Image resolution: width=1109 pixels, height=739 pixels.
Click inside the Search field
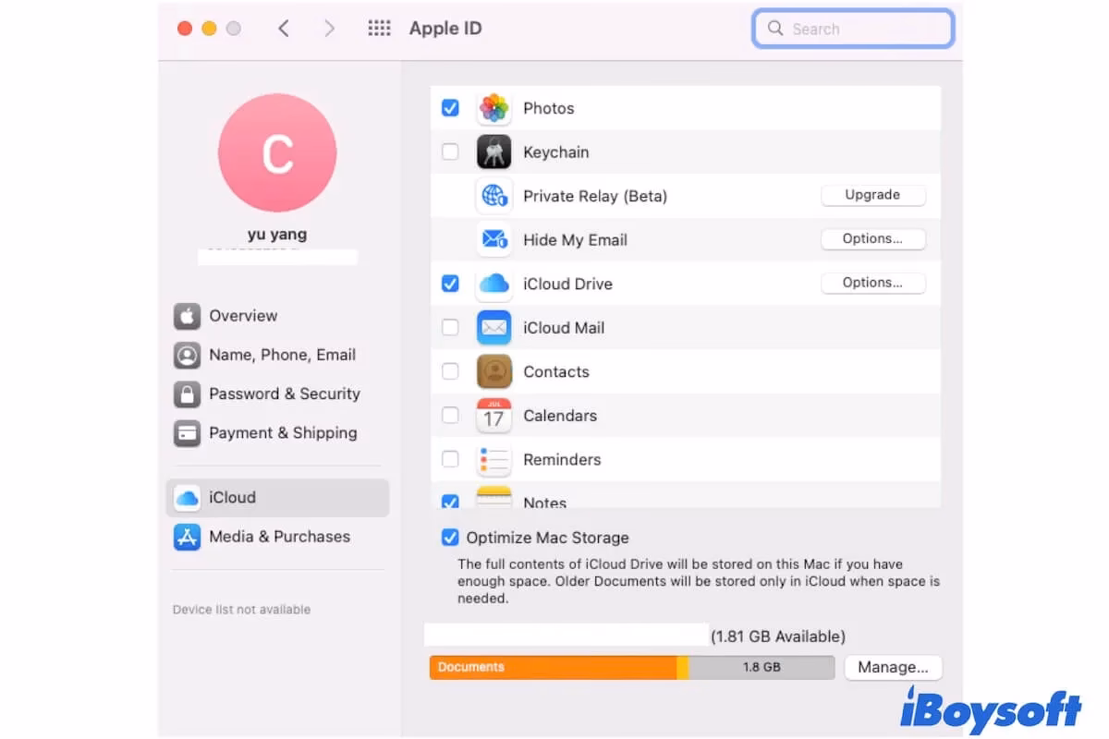pos(851,29)
